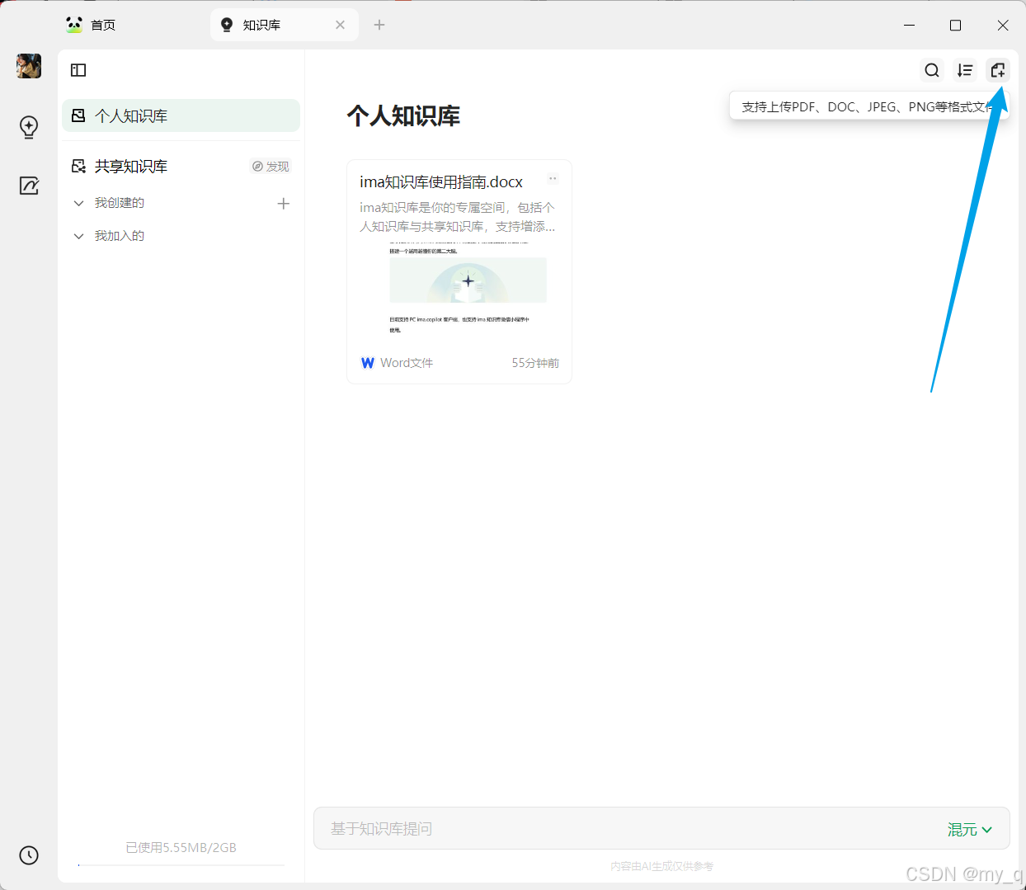The image size is (1026, 890).
Task: Click the 发现 discover button
Action: (271, 167)
